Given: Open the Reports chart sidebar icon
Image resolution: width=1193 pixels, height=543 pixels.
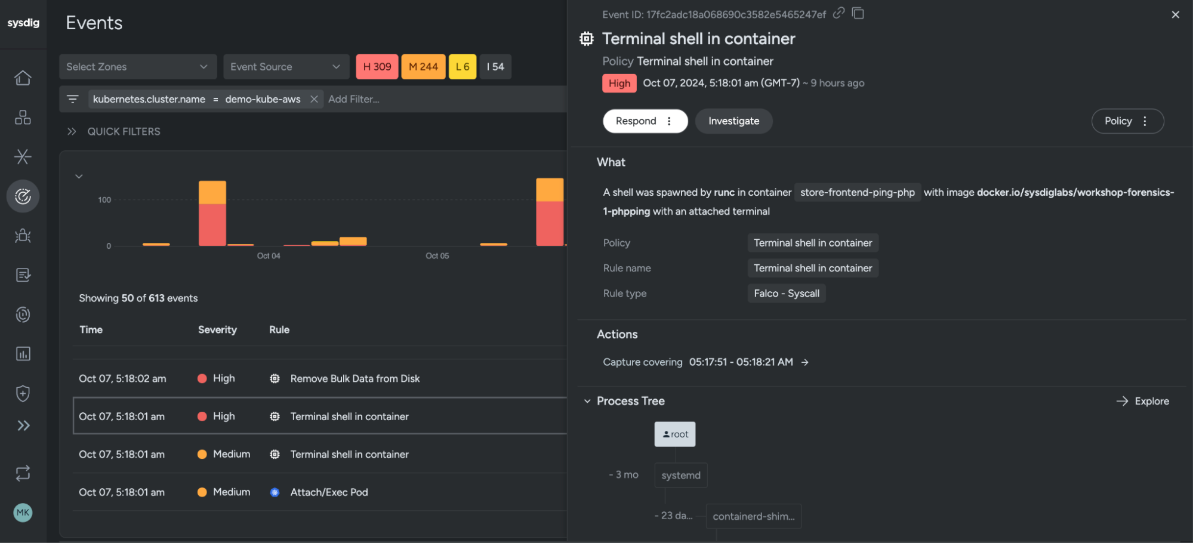Looking at the screenshot, I should click(x=23, y=354).
